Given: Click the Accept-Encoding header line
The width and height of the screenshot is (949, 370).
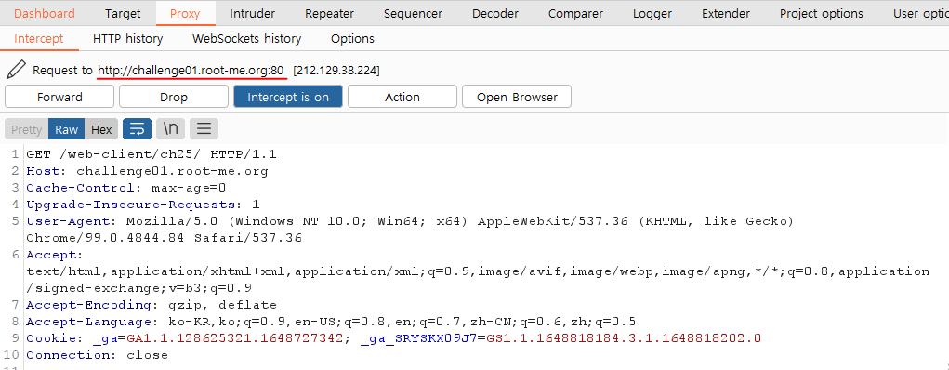Looking at the screenshot, I should [x=152, y=305].
